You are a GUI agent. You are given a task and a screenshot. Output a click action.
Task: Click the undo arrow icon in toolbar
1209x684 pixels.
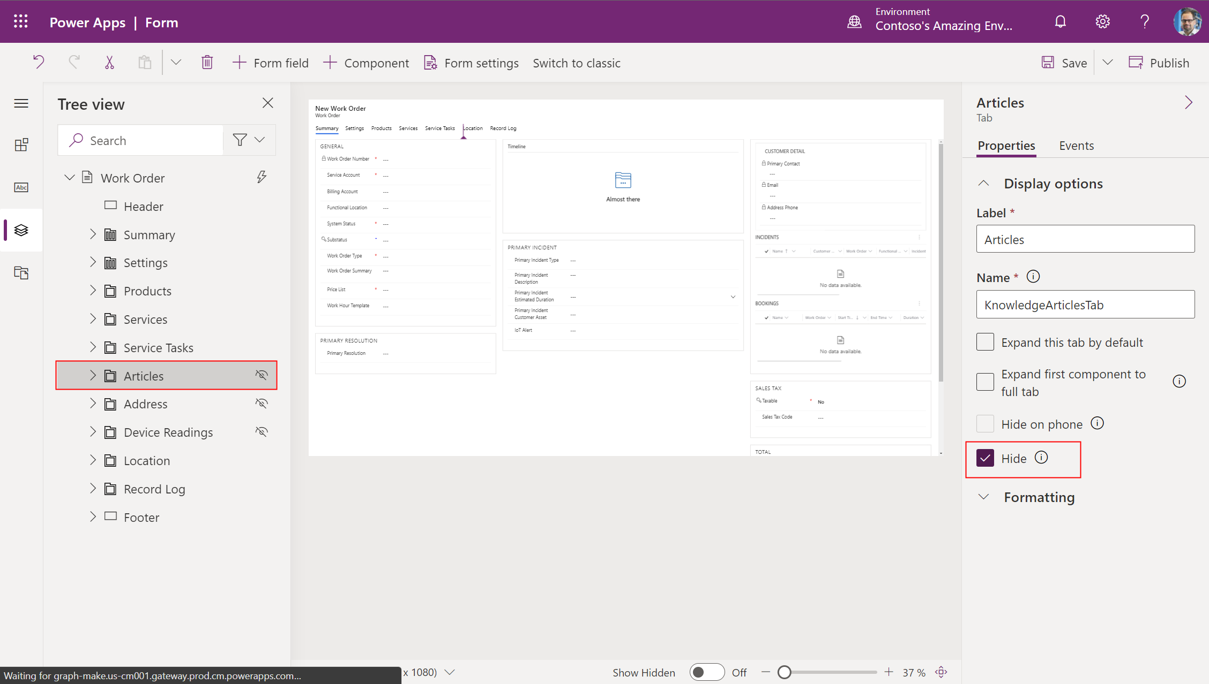39,62
